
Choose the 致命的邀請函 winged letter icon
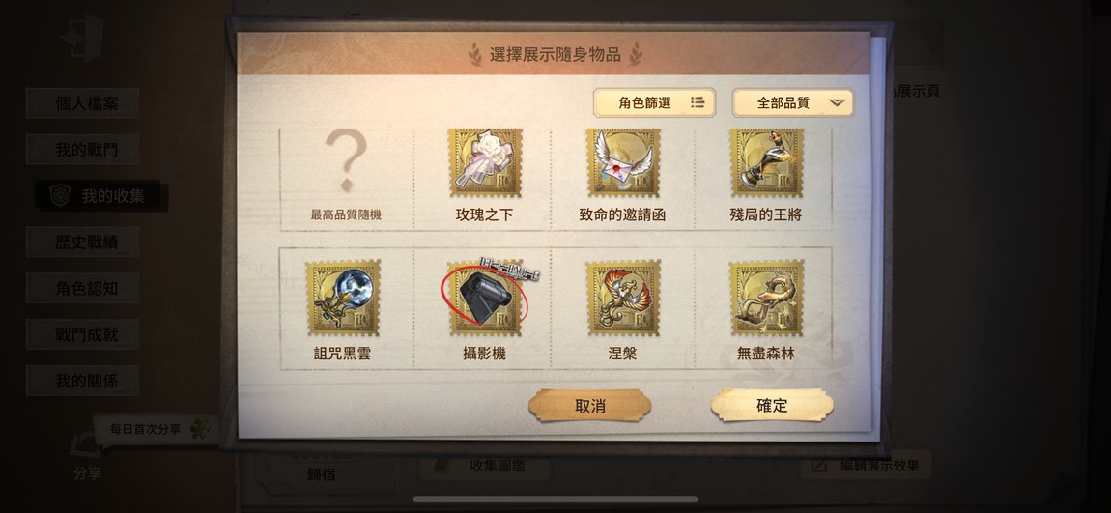tap(623, 162)
